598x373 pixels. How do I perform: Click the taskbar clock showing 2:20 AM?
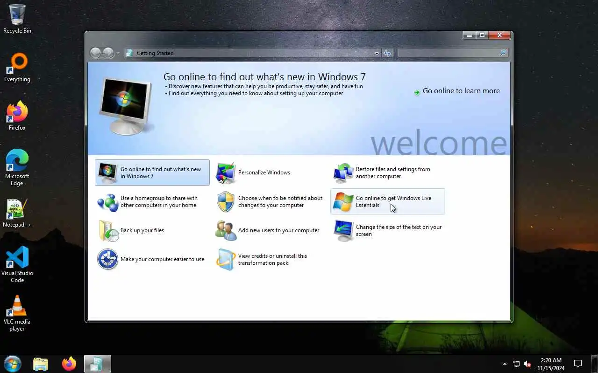(551, 364)
